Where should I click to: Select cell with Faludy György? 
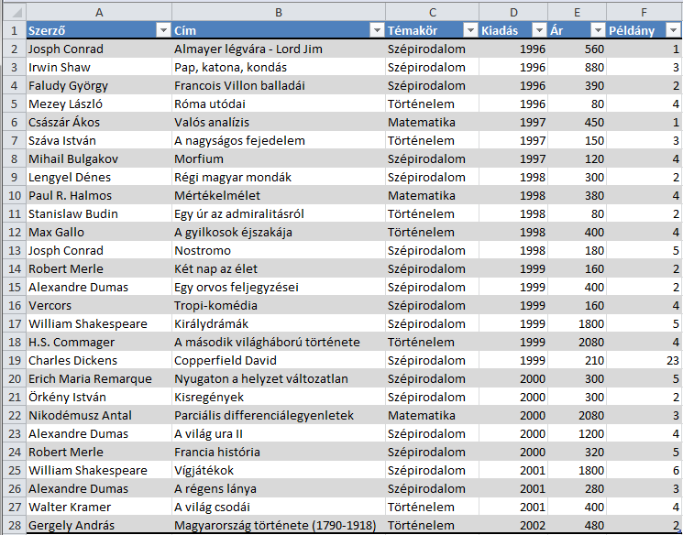coord(99,86)
